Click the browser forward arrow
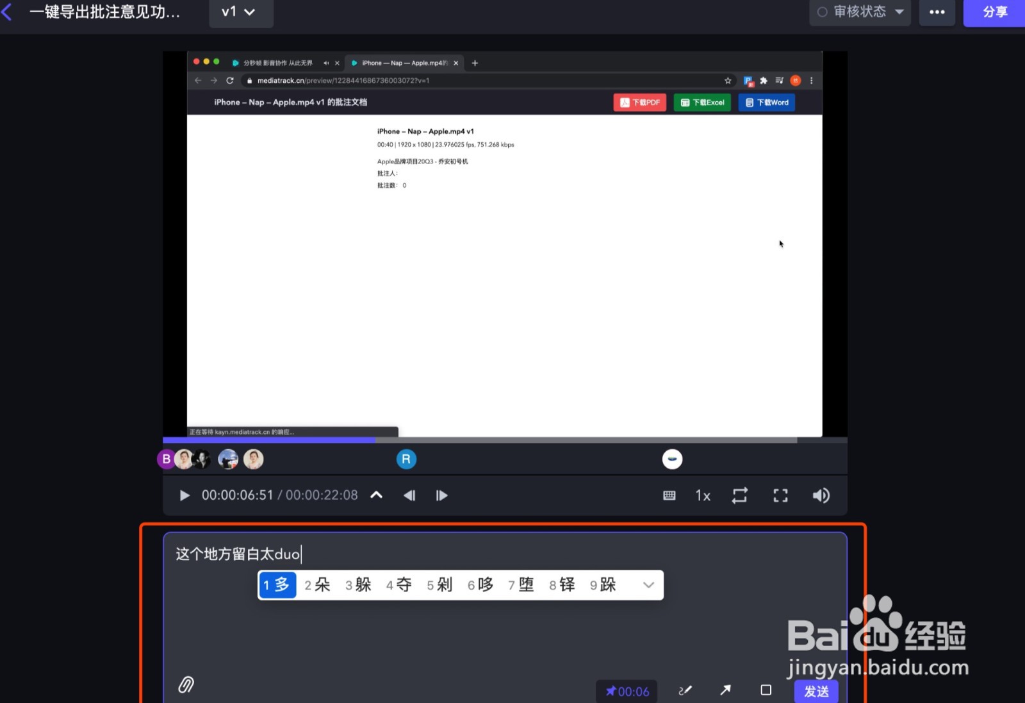The width and height of the screenshot is (1025, 703). [214, 81]
